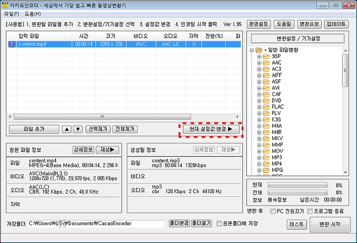Click the file list horizontal scrollbar thumb

pos(103,117)
